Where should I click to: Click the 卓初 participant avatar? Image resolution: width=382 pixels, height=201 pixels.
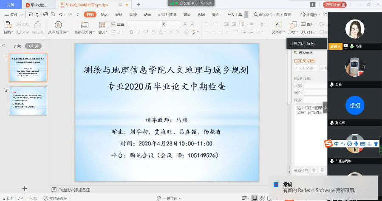355,105
